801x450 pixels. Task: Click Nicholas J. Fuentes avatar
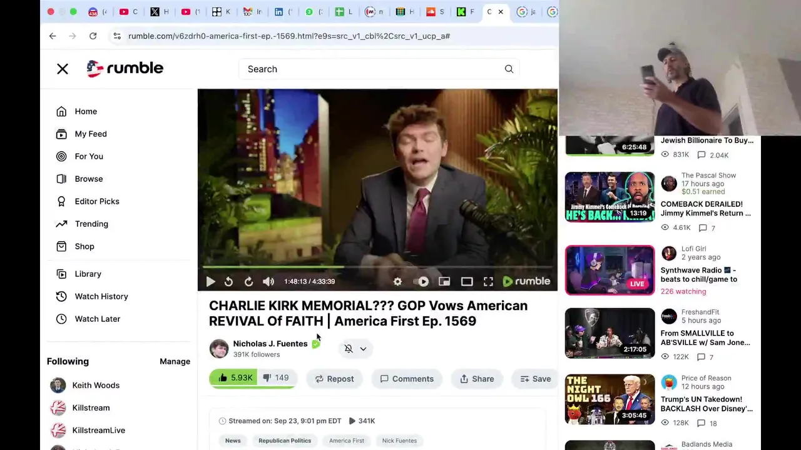pyautogui.click(x=219, y=348)
